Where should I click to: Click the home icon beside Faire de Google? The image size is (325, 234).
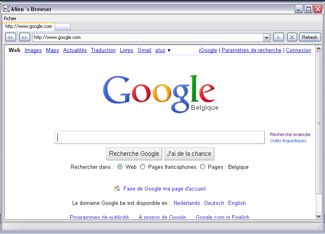click(117, 189)
